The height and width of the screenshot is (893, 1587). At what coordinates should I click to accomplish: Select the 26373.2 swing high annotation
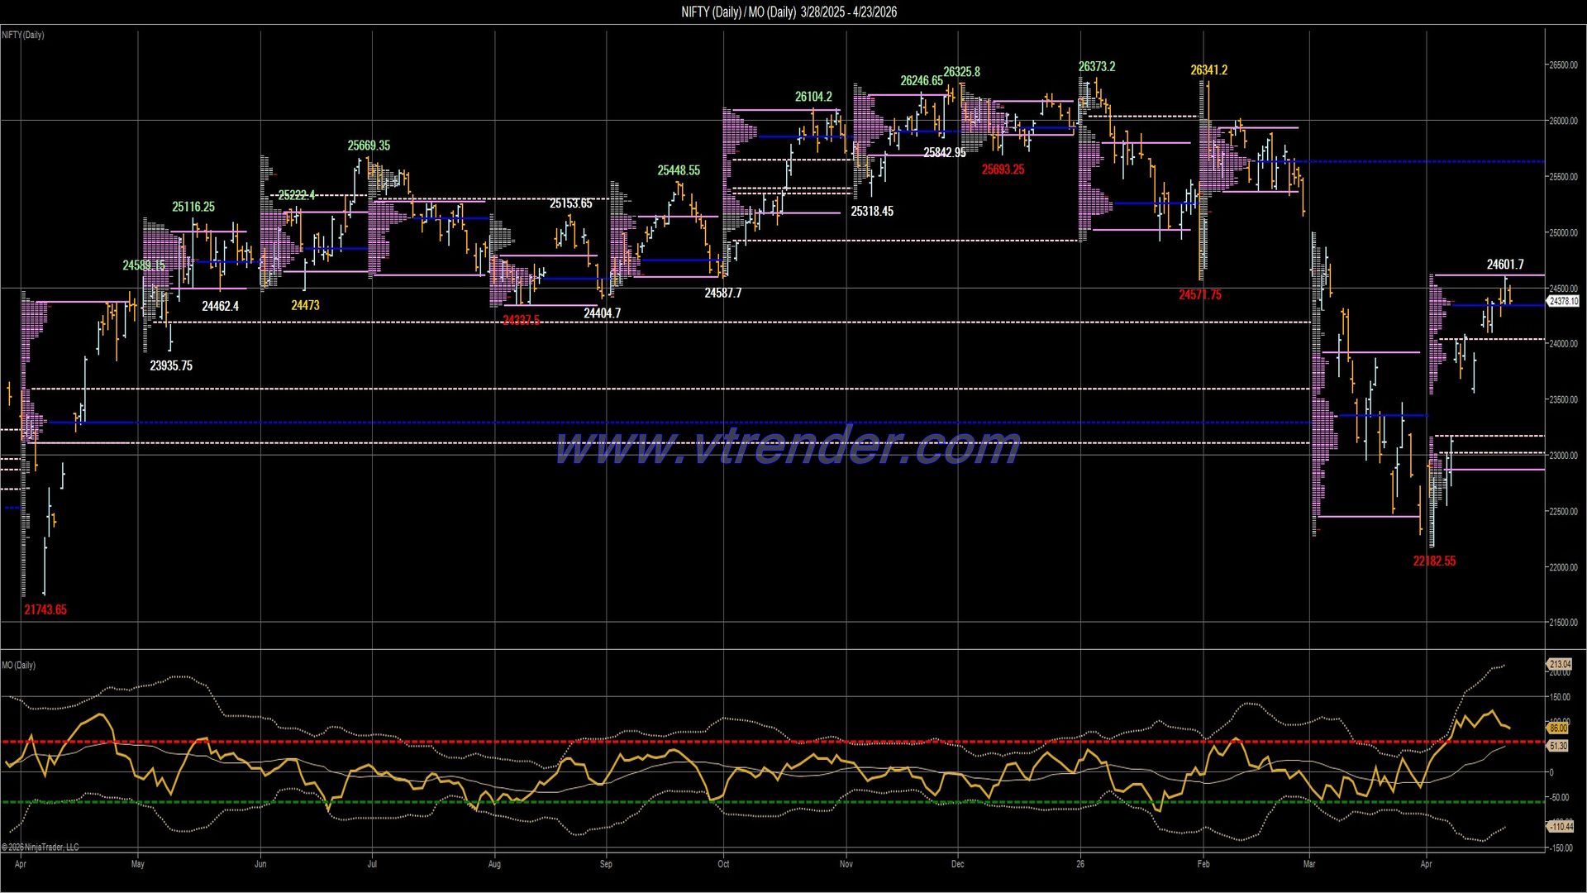click(x=1099, y=64)
